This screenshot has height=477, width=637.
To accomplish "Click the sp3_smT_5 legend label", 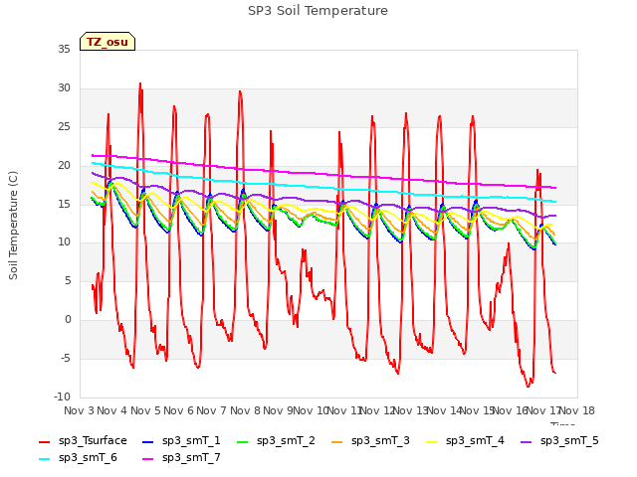I will 569,441.
